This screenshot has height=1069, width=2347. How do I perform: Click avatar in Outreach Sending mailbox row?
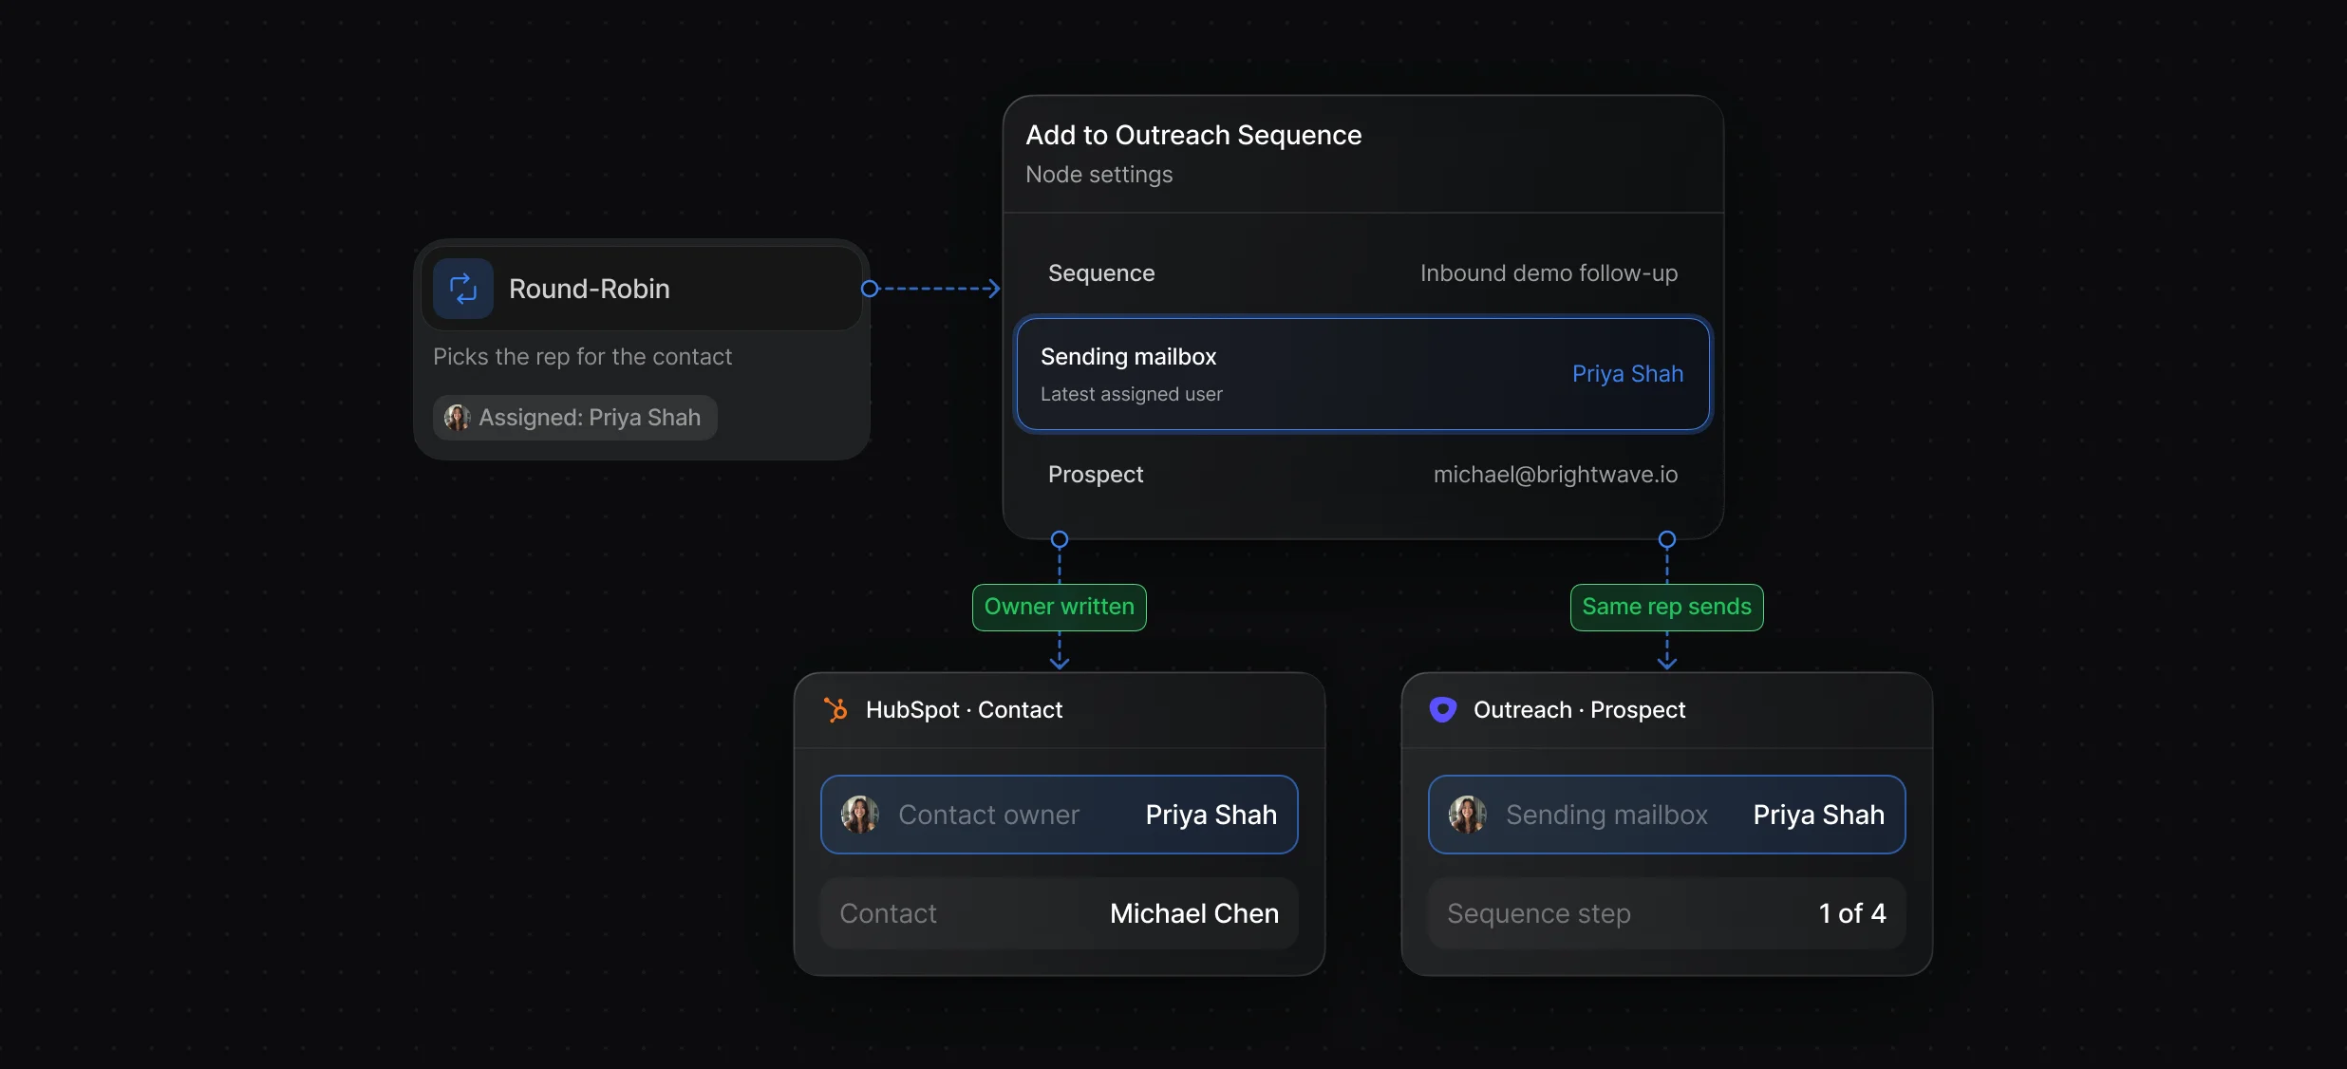tap(1468, 815)
